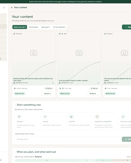Viewport: 131px width, 163px height.
Task: Click the Reel clock icon atop second card
Action: [62, 34]
